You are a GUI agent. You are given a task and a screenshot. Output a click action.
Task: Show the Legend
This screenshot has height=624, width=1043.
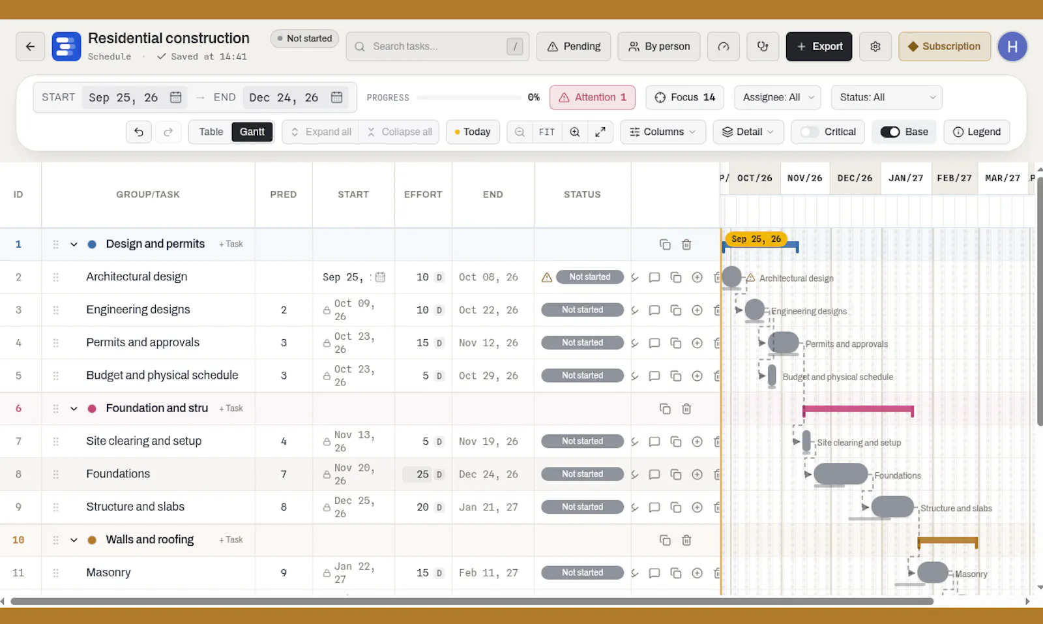977,132
